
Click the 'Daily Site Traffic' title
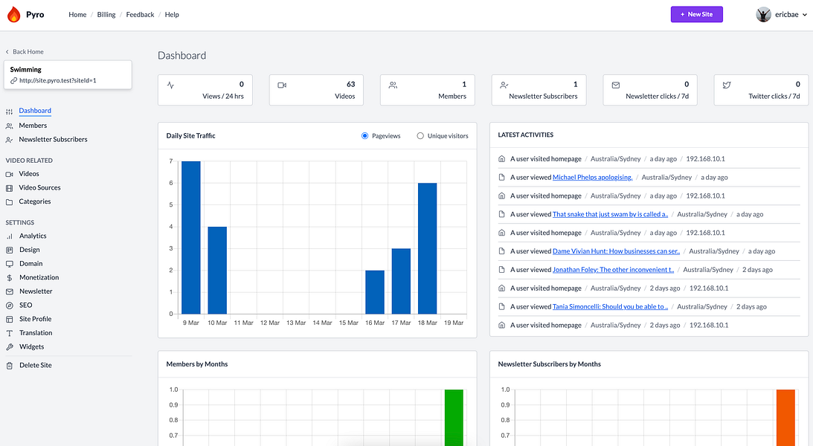tap(191, 136)
